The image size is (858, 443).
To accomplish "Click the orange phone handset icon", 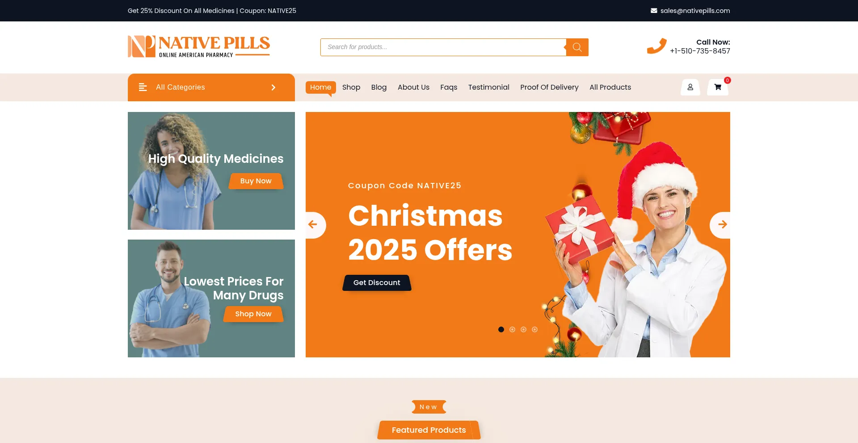I will 657,46.
